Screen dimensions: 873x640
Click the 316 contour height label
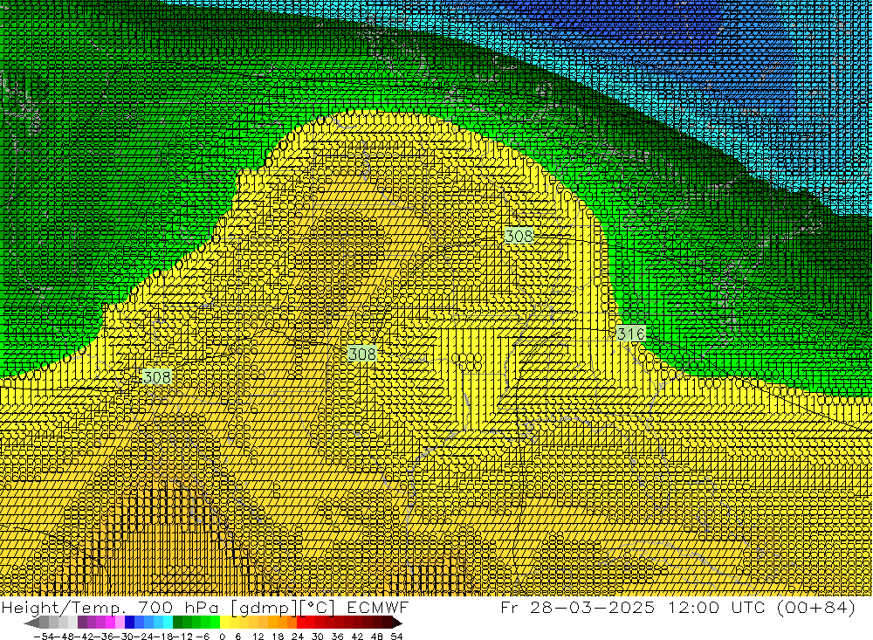(x=631, y=334)
